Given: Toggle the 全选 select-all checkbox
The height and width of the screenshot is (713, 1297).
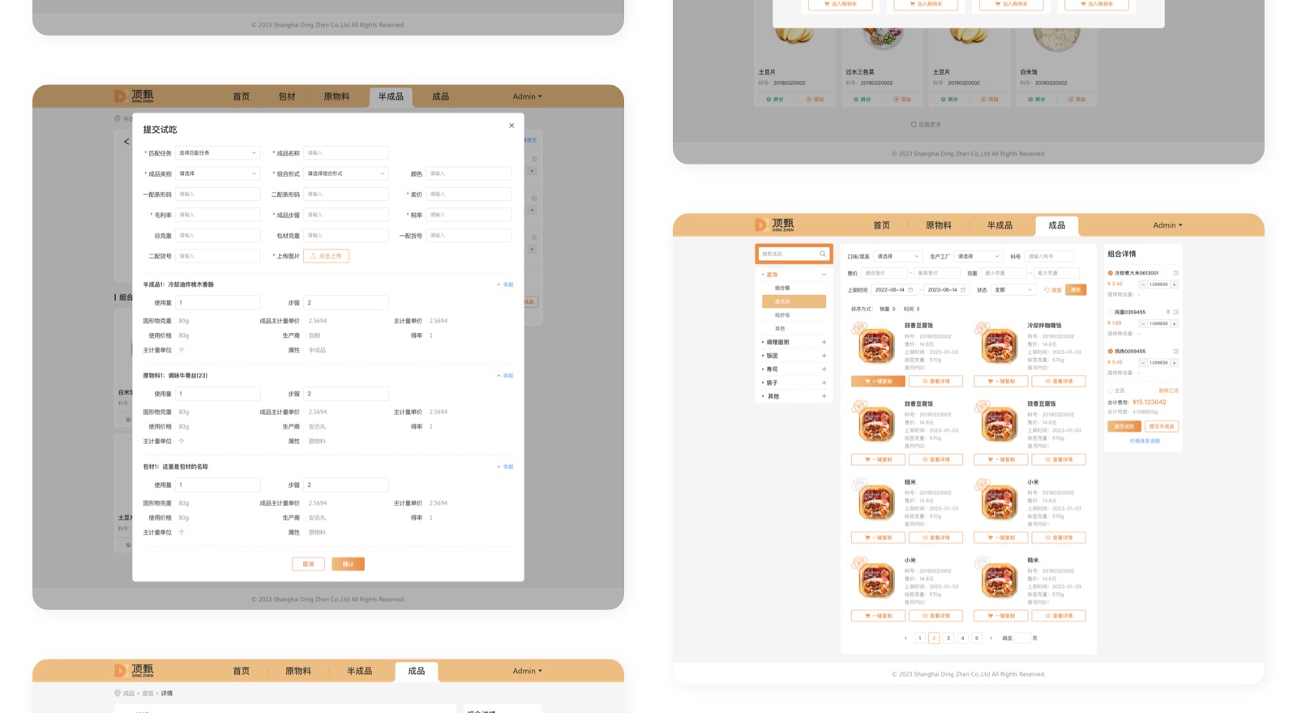Looking at the screenshot, I should click(1111, 391).
